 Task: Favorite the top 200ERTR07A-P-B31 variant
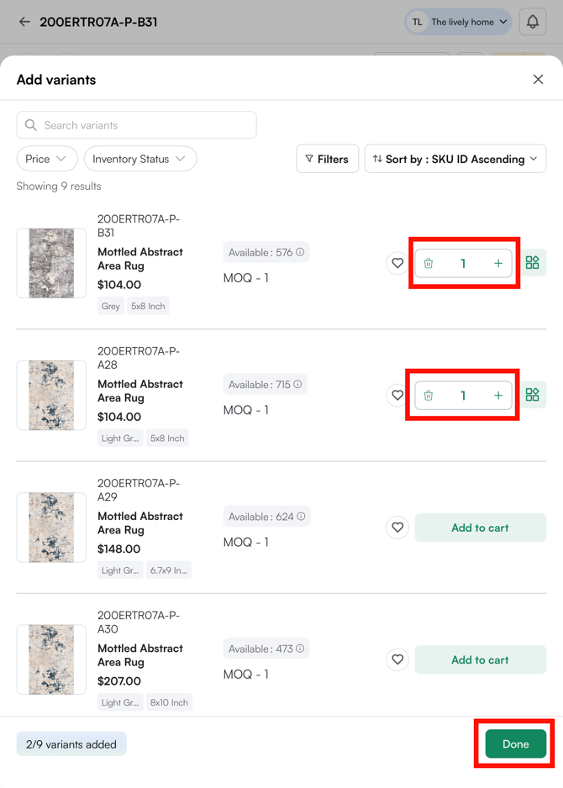[397, 263]
